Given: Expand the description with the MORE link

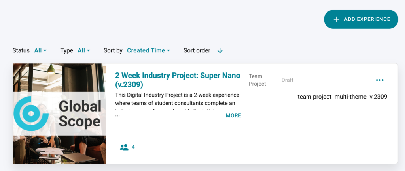Looking at the screenshot, I should (233, 115).
